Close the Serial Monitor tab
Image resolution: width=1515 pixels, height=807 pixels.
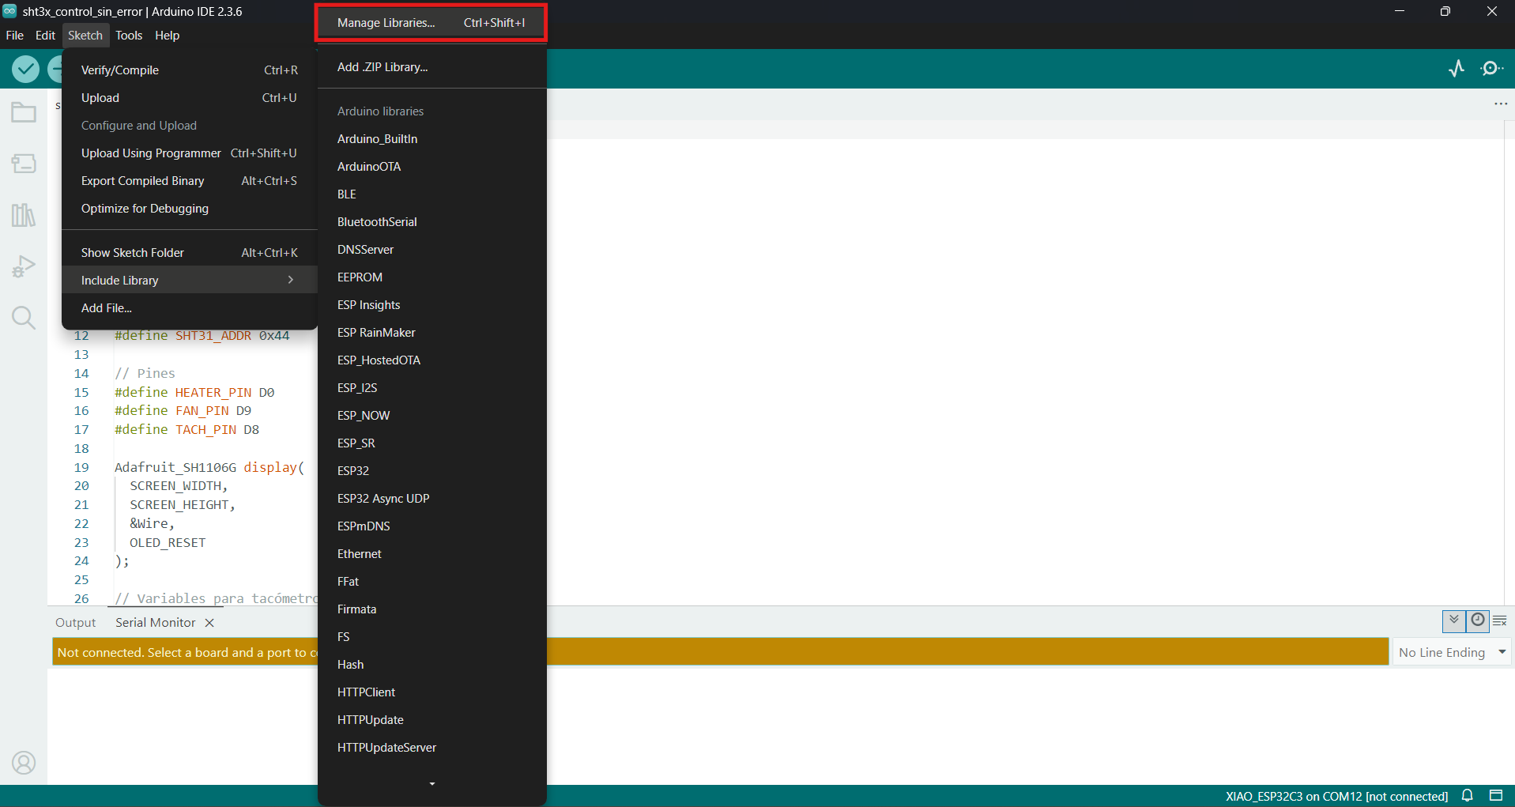tap(209, 623)
